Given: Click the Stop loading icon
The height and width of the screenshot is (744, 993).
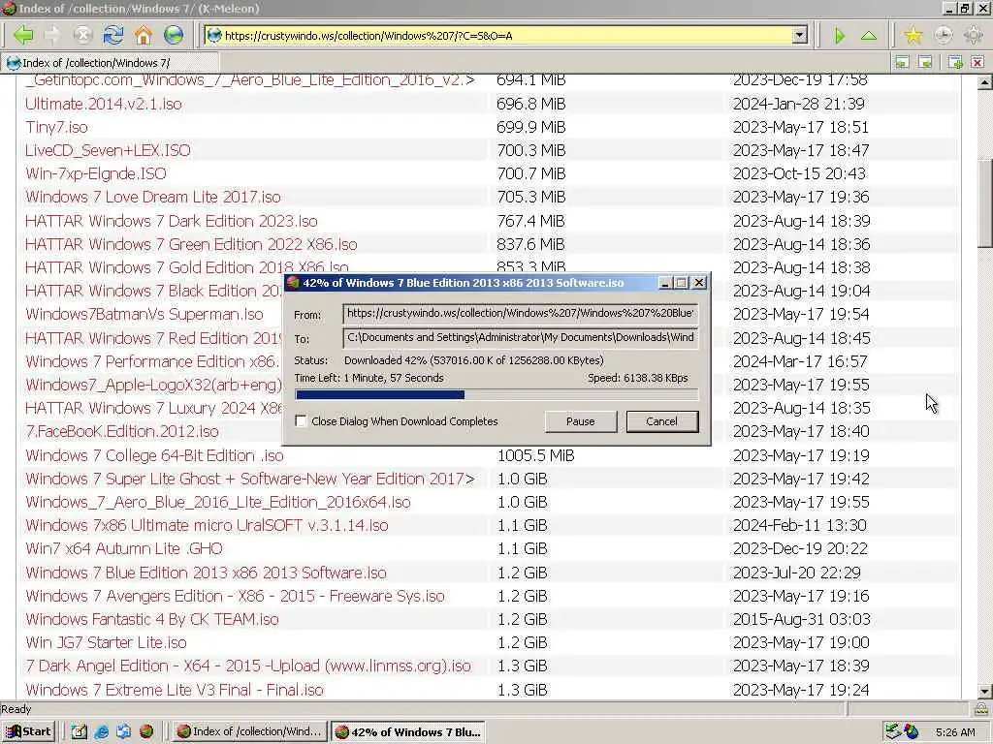Looking at the screenshot, I should [83, 36].
